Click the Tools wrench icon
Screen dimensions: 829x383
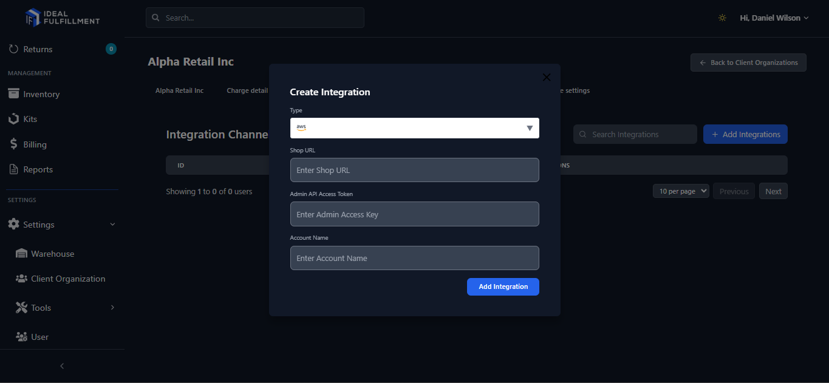click(21, 308)
